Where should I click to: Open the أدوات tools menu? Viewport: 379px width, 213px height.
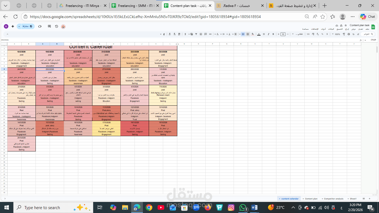click(324, 29)
